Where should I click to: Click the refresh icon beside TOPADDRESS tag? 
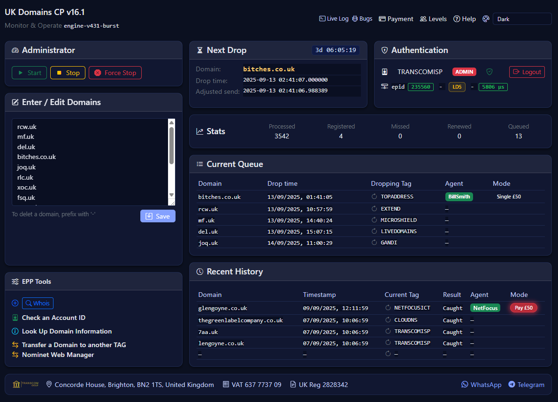375,197
